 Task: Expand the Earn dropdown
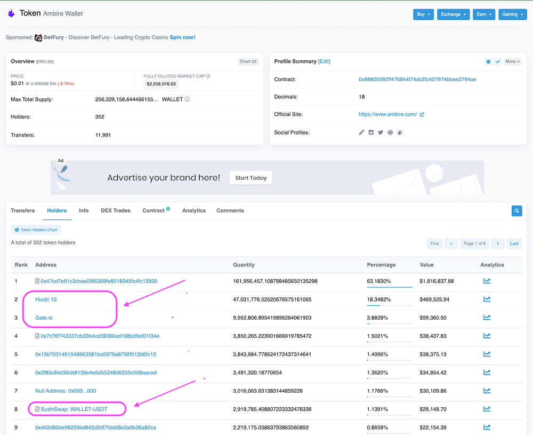point(484,14)
